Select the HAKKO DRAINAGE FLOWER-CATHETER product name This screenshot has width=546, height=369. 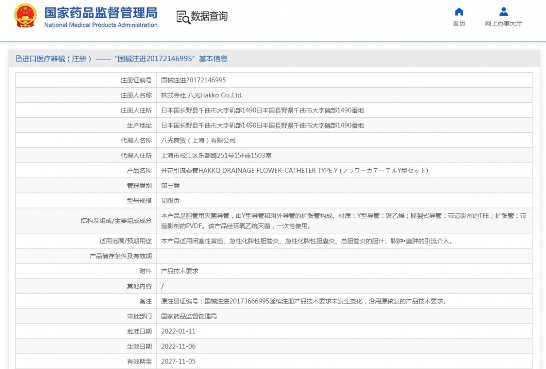(295, 170)
